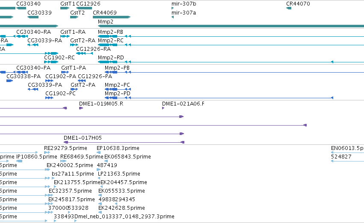Click the CG30340-PA protein label
Image resolution: width=364 pixels, height=223 pixels.
33,67
